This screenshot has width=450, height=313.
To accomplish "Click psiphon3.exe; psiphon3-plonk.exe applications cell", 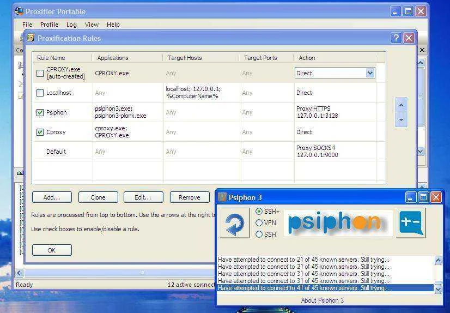I will 128,112.
